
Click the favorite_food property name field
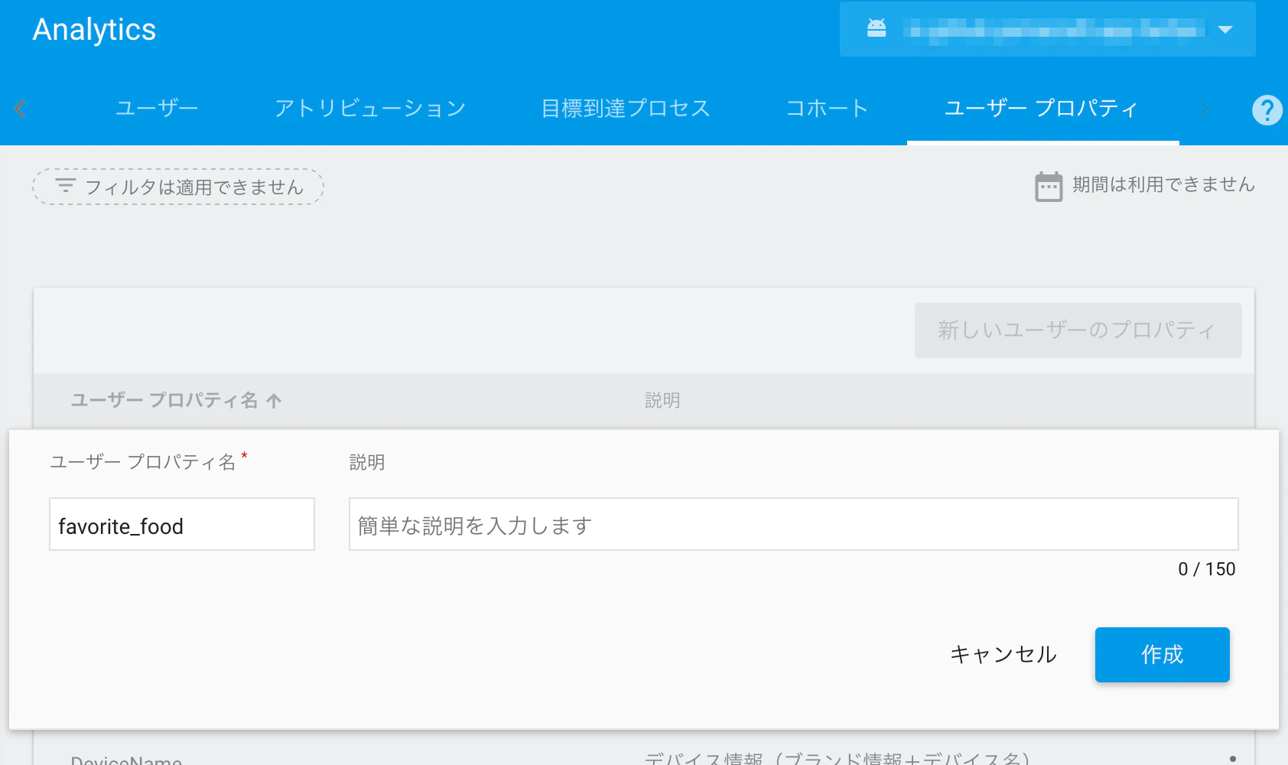pos(182,524)
